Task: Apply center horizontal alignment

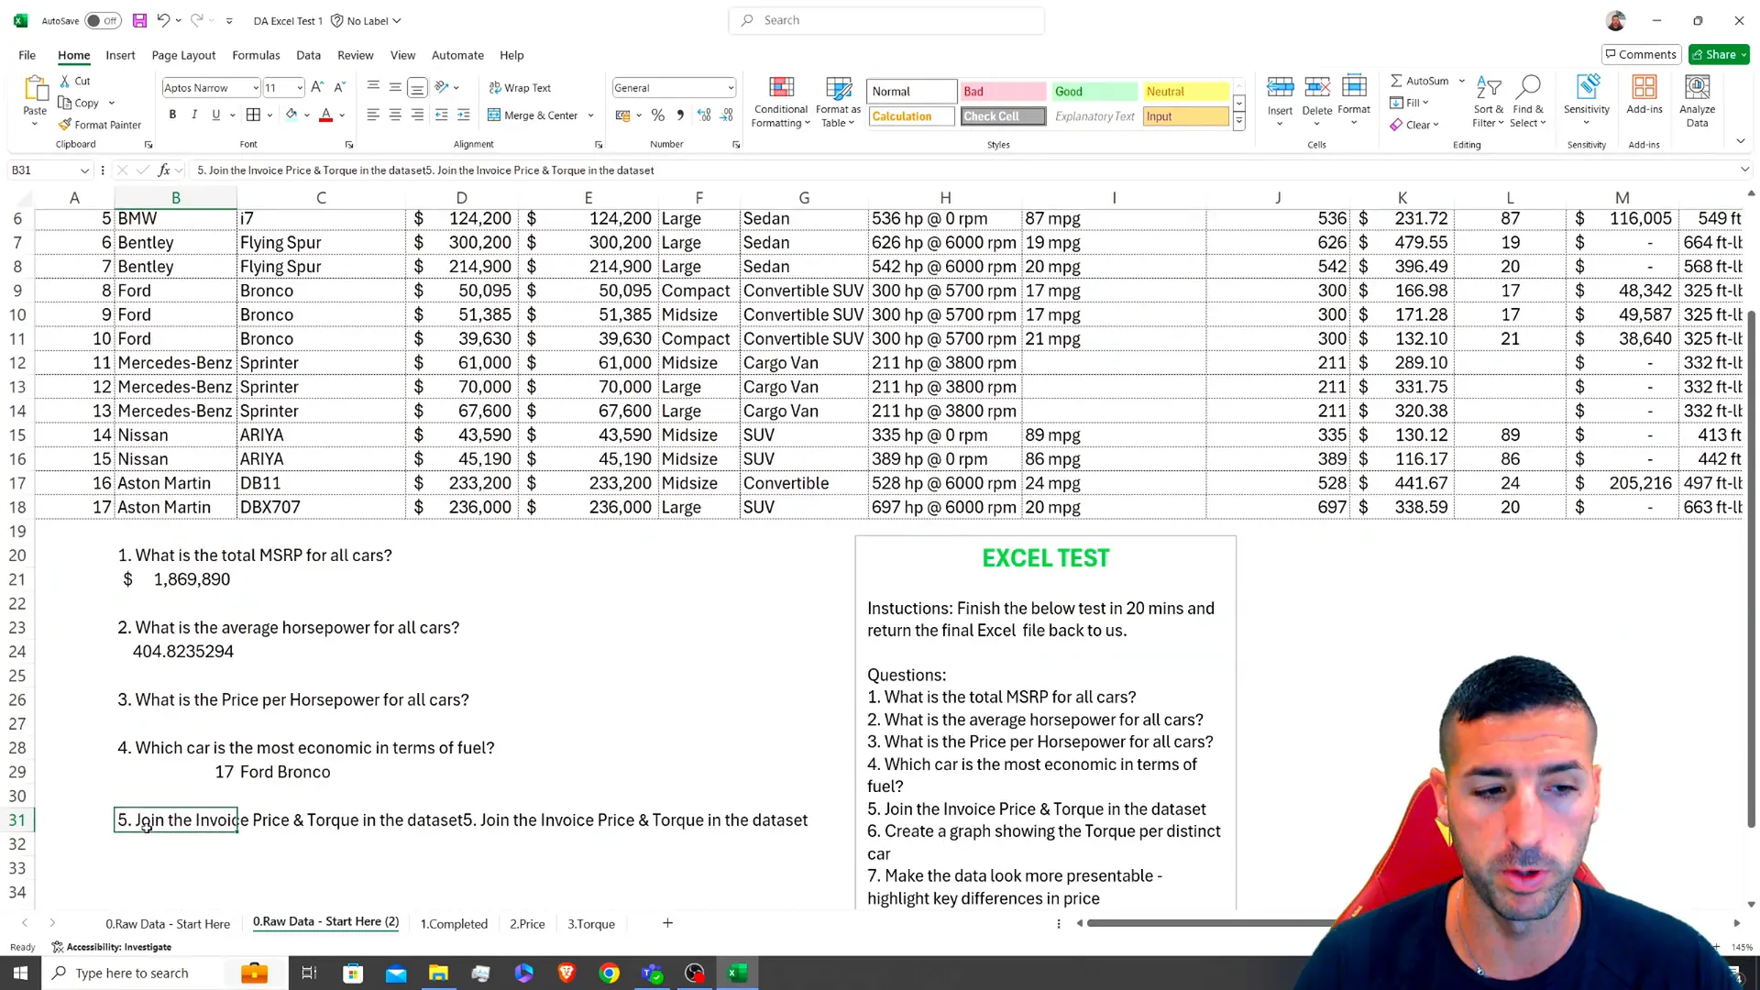Action: point(395,115)
